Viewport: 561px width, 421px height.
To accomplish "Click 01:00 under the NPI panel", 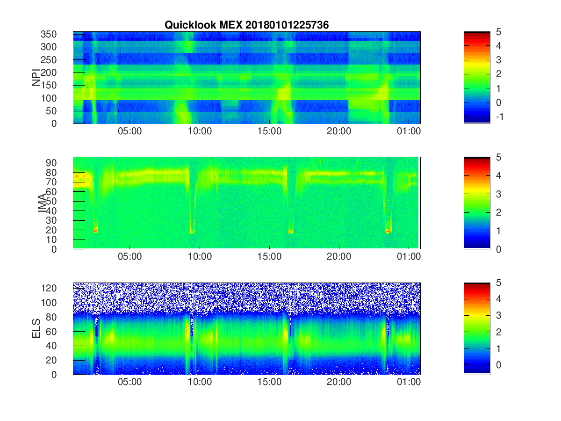I will (x=409, y=131).
